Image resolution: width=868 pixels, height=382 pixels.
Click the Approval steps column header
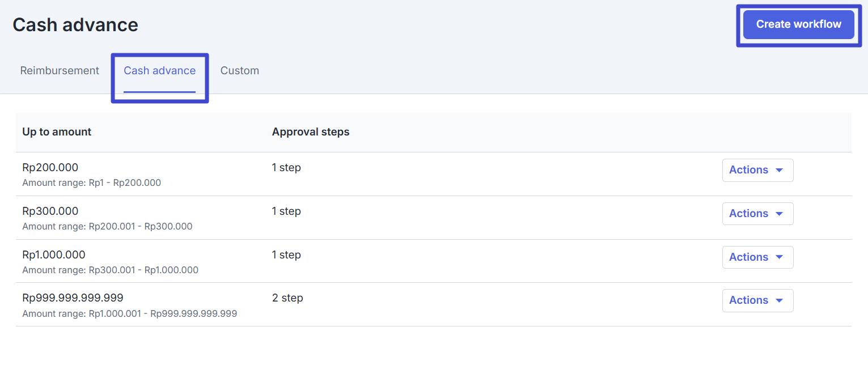pyautogui.click(x=311, y=132)
